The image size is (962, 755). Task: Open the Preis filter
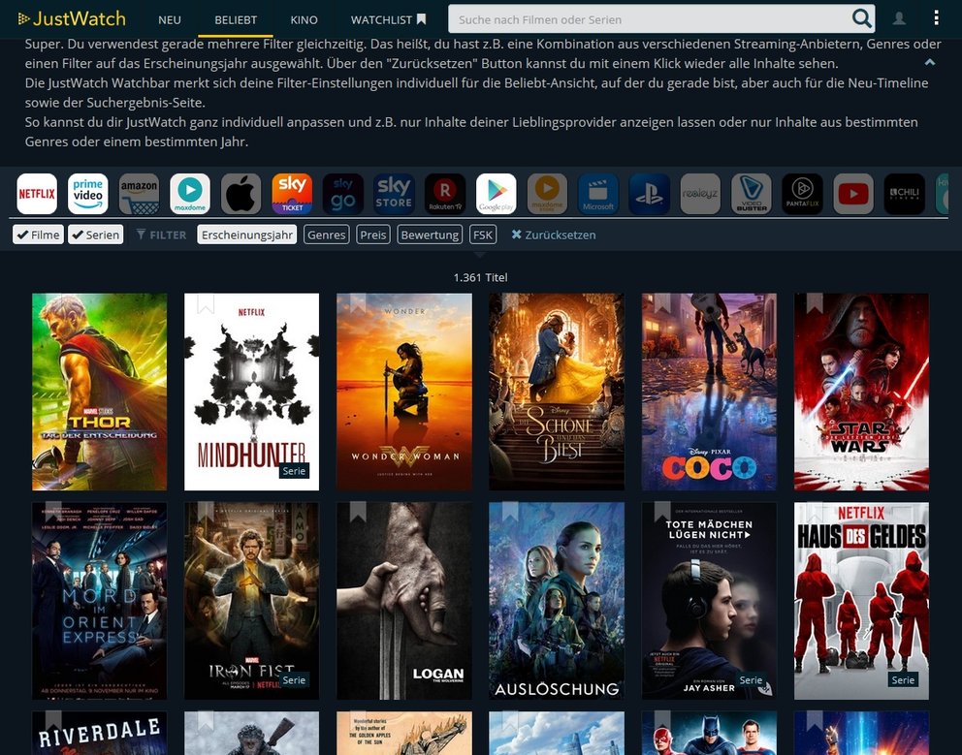(x=373, y=235)
